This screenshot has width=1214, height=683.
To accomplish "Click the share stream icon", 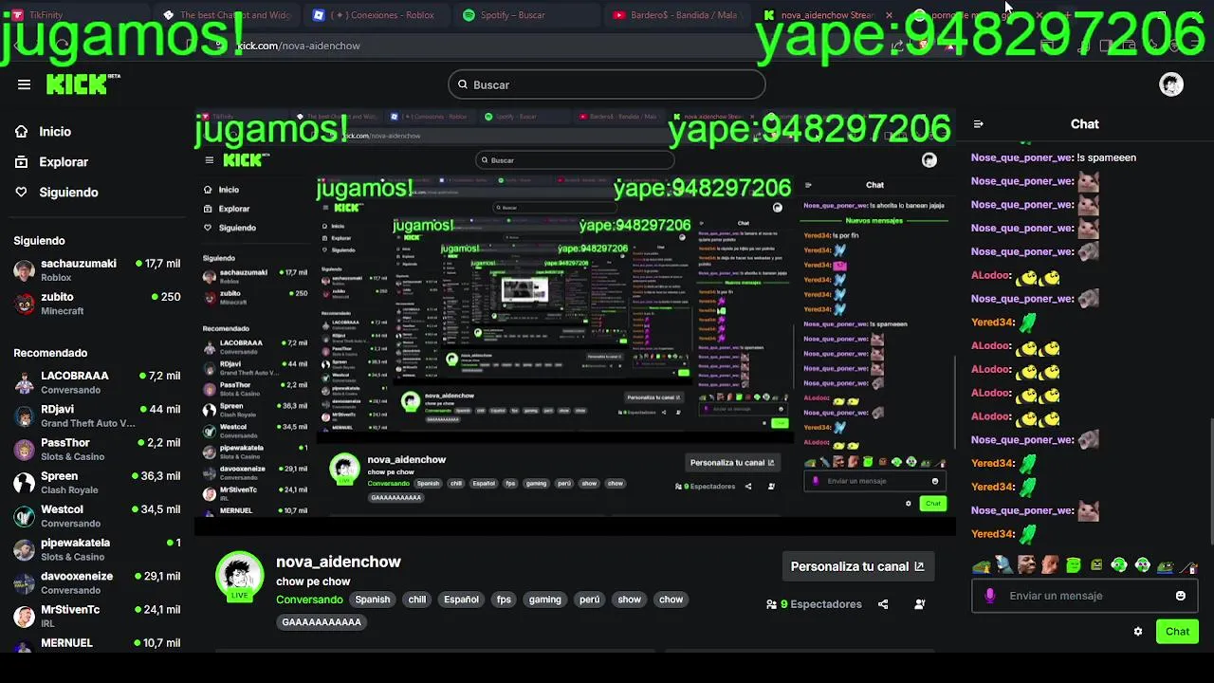I will click(883, 604).
